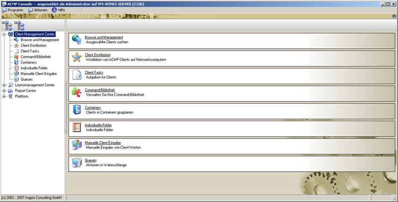Click the Containers icon in the tree
Viewport: 398px width, 202px height.
tap(16, 62)
